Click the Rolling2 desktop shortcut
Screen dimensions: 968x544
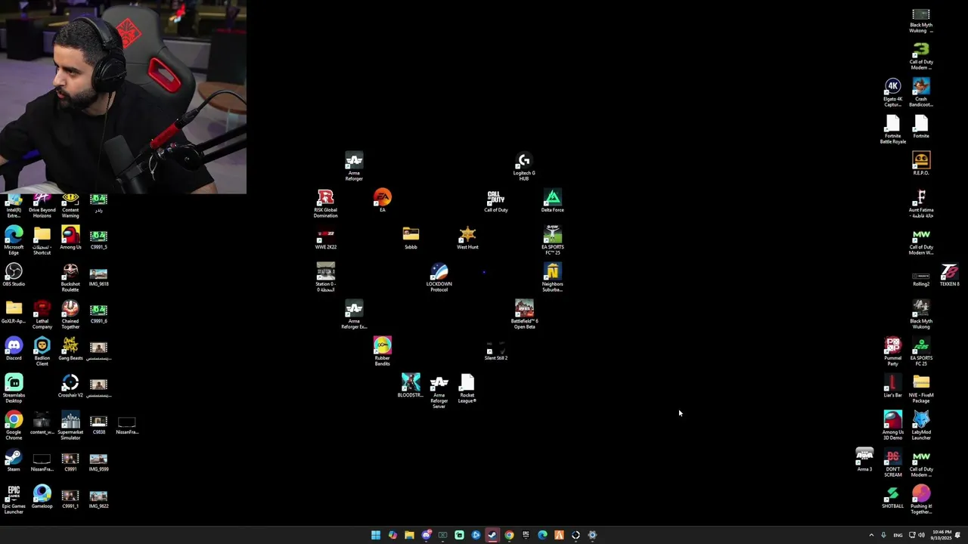(x=921, y=277)
